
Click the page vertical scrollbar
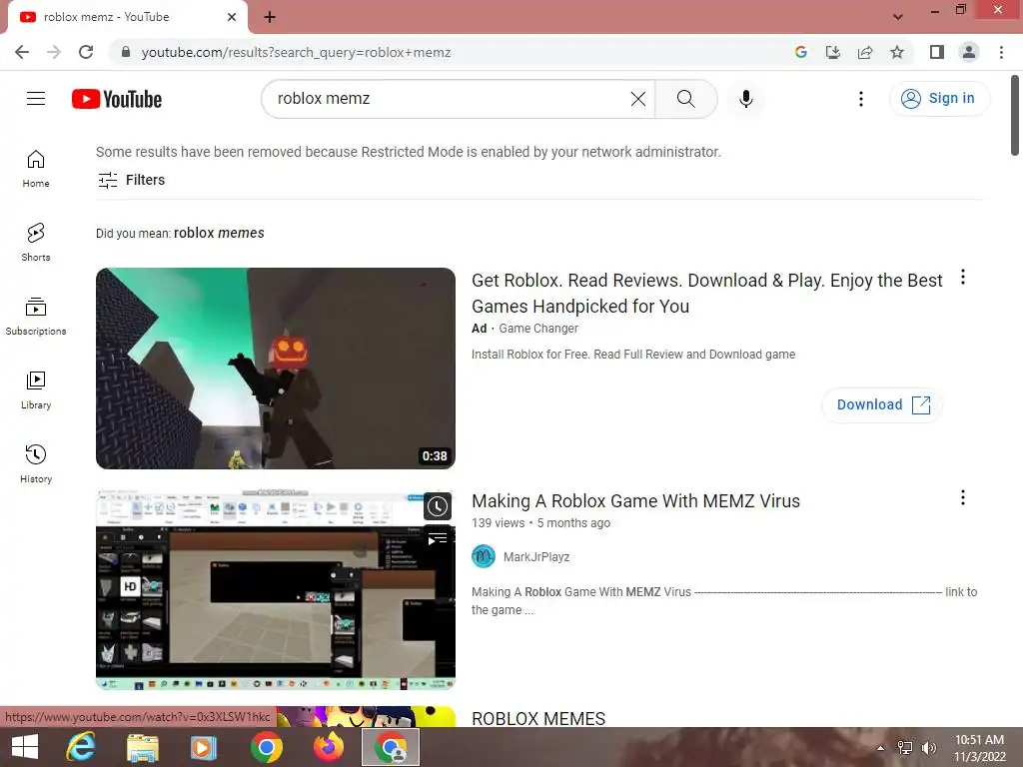click(1015, 116)
